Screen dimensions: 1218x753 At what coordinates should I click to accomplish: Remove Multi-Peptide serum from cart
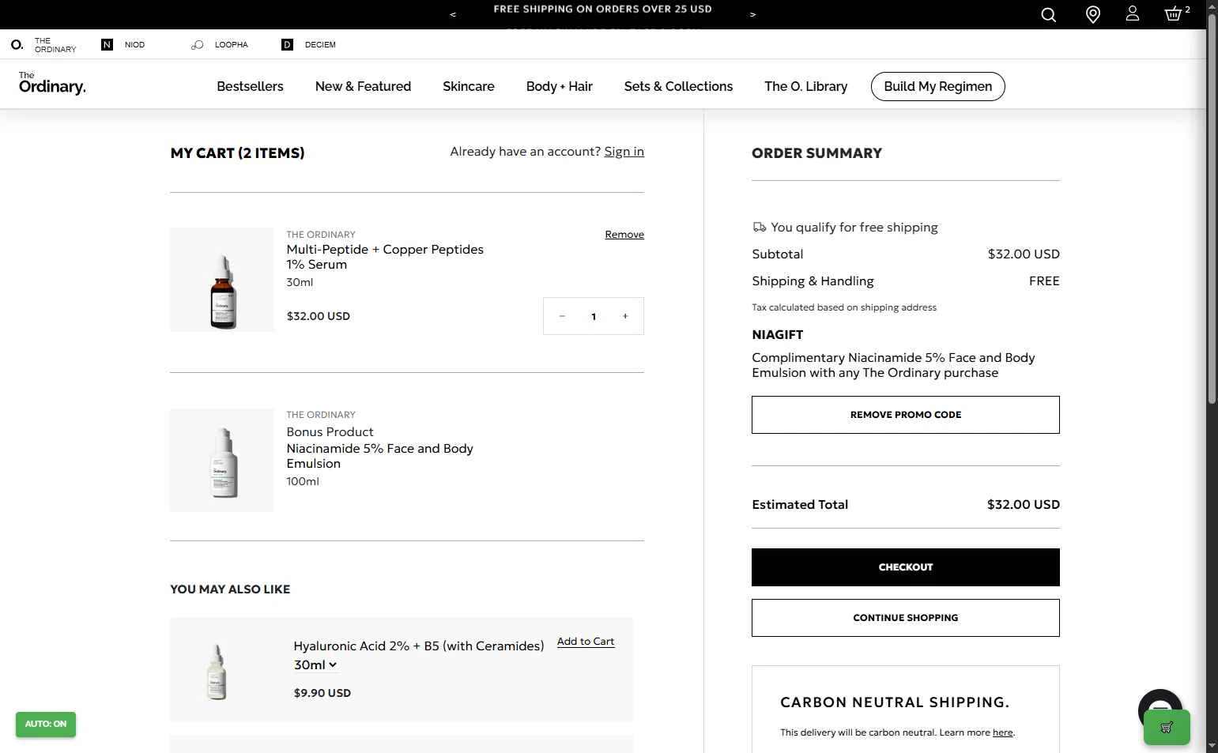(x=624, y=235)
